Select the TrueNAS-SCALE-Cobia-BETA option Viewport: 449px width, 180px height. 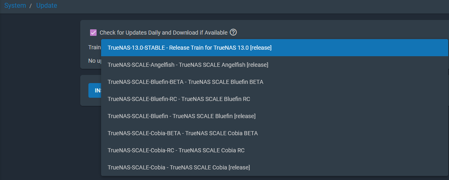click(x=274, y=133)
